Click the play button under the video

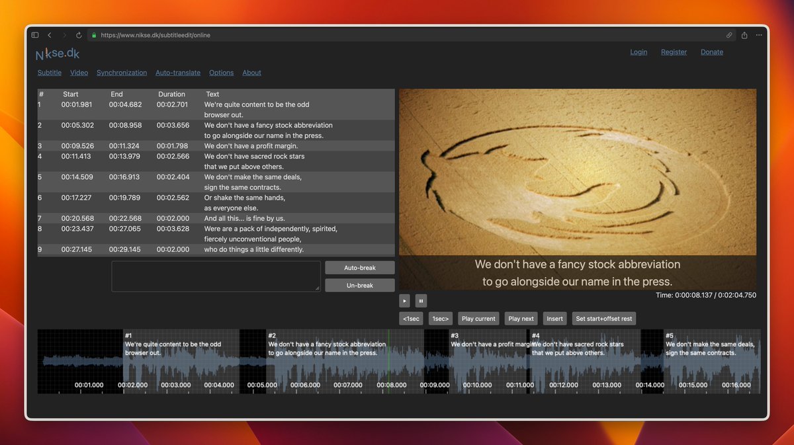pos(405,301)
